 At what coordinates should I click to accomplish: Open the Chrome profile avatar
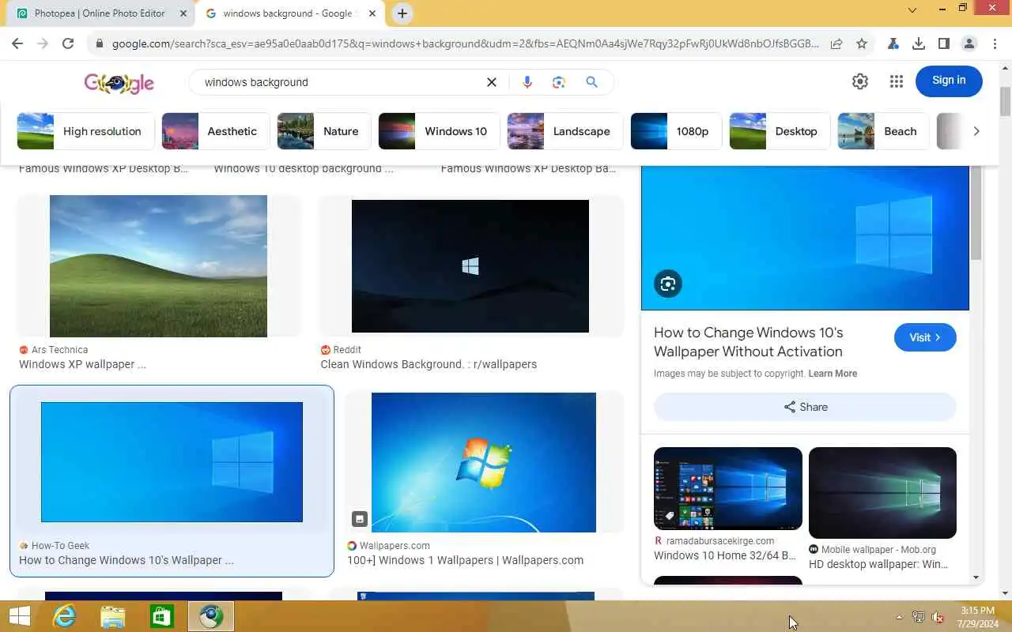(x=969, y=44)
